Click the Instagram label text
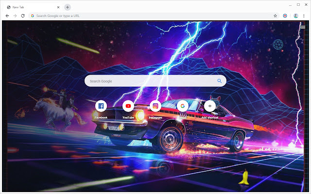 click(155, 117)
